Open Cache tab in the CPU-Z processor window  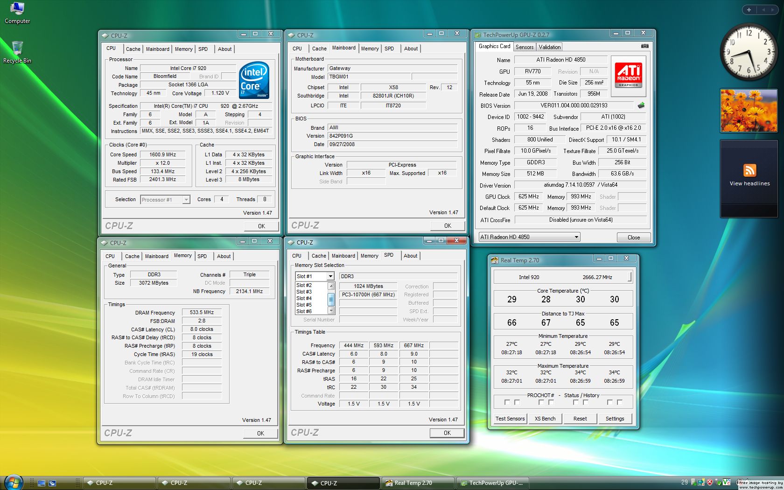133,49
